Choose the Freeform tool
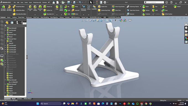 [146, 14]
